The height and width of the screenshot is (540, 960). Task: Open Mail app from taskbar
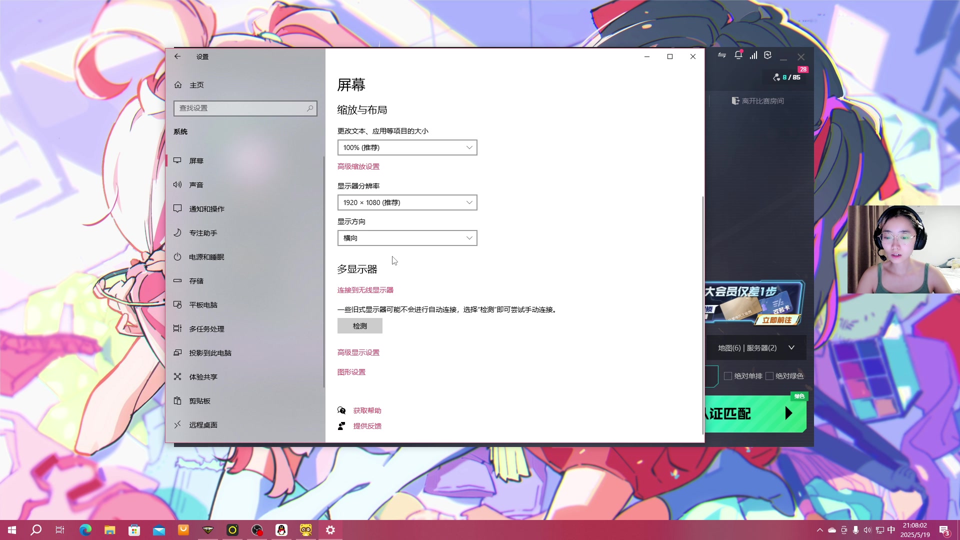click(x=159, y=530)
